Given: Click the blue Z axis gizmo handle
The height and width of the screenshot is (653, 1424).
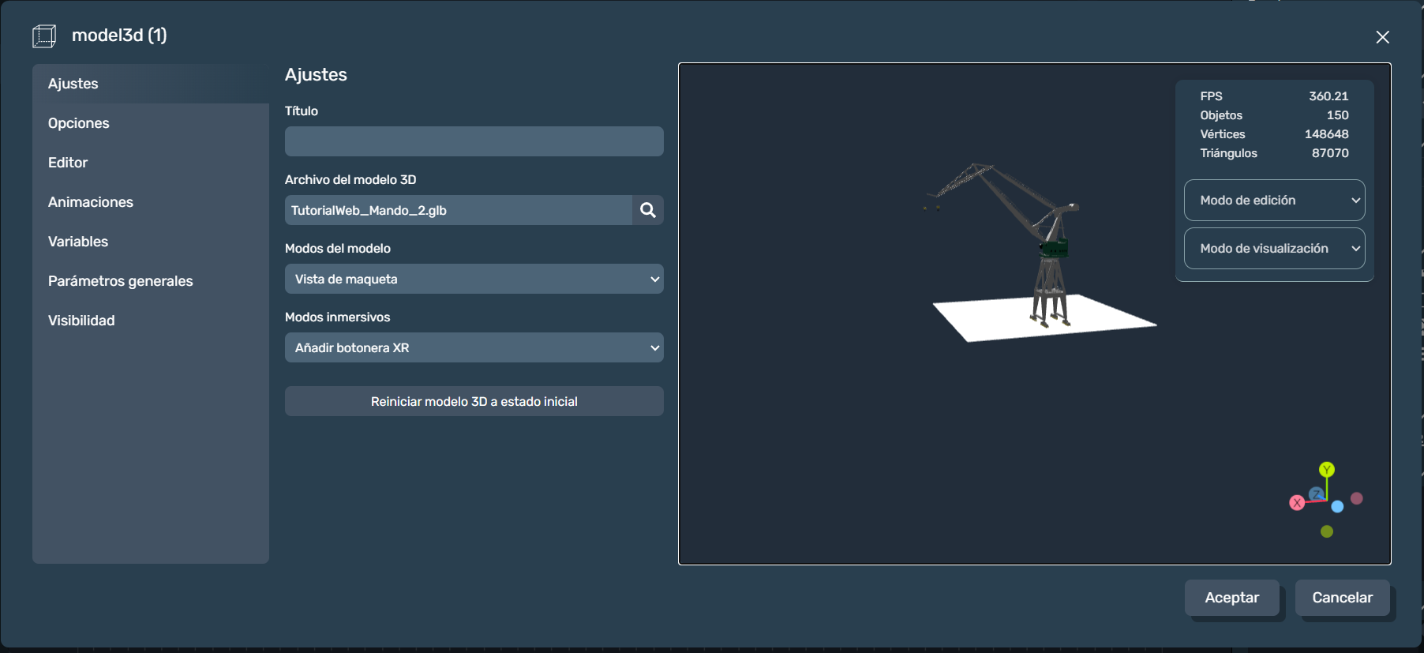Looking at the screenshot, I should [x=1316, y=494].
